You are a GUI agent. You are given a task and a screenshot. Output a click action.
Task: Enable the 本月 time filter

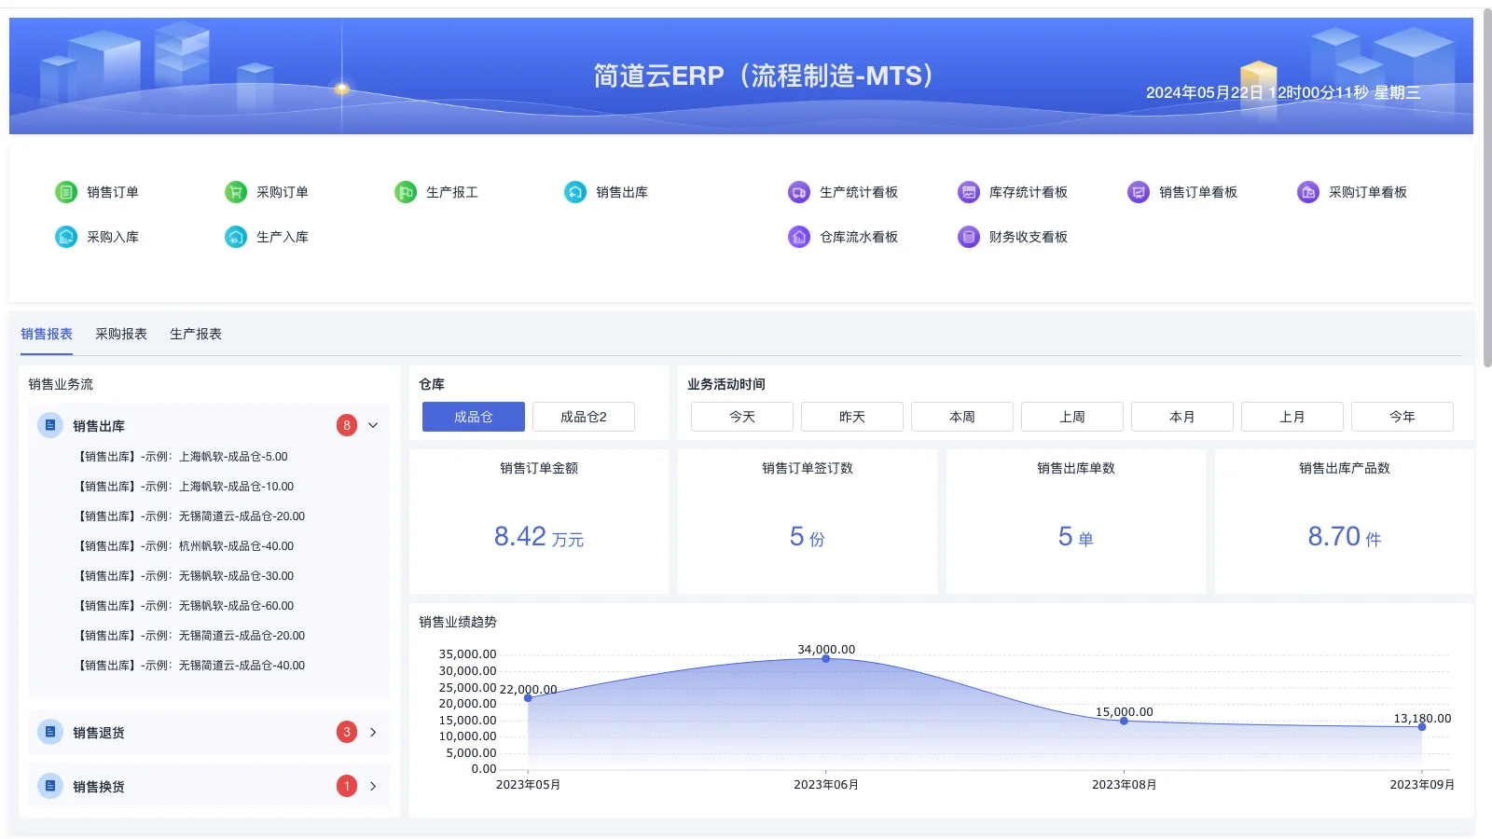click(x=1181, y=417)
